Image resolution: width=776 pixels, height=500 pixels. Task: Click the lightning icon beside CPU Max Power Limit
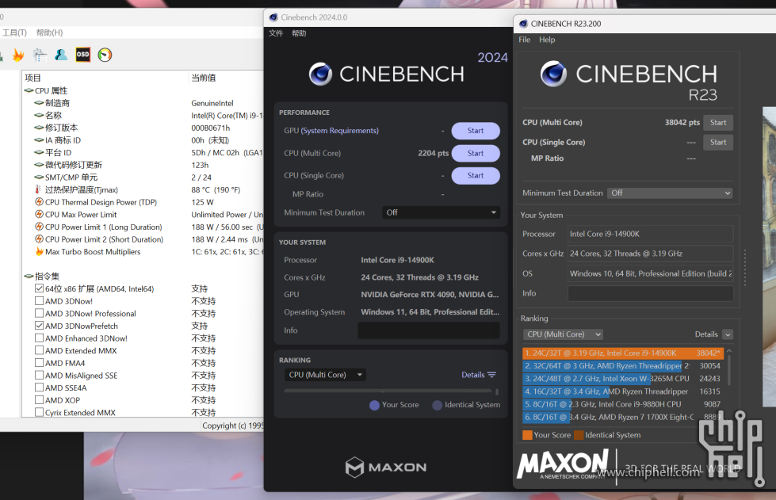click(x=39, y=214)
